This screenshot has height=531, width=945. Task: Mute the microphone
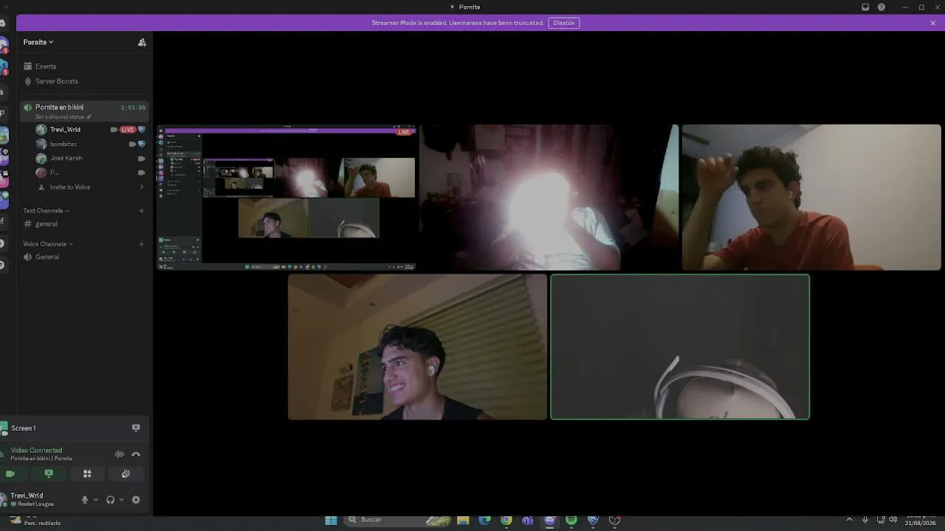pyautogui.click(x=85, y=500)
